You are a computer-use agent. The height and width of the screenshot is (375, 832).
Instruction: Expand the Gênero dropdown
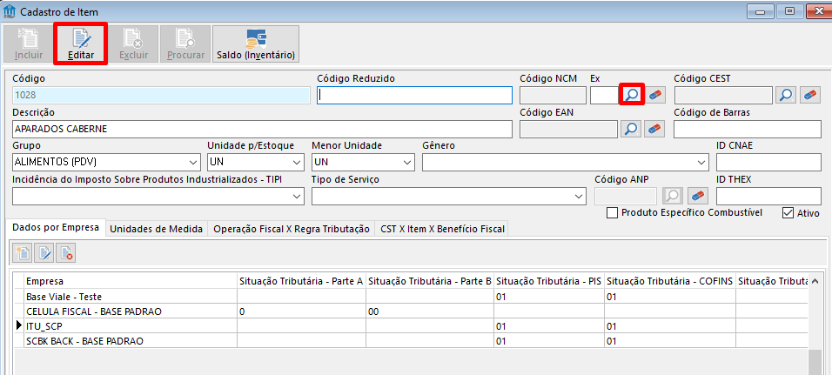[702, 163]
